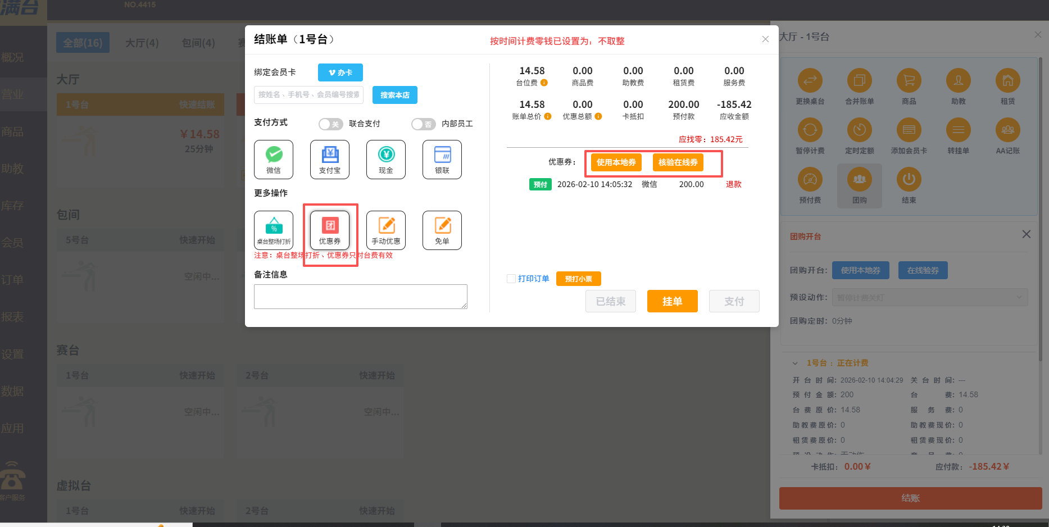This screenshot has width=1049, height=527.
Task: Open table discount (桌台整场打折) option
Action: click(274, 230)
